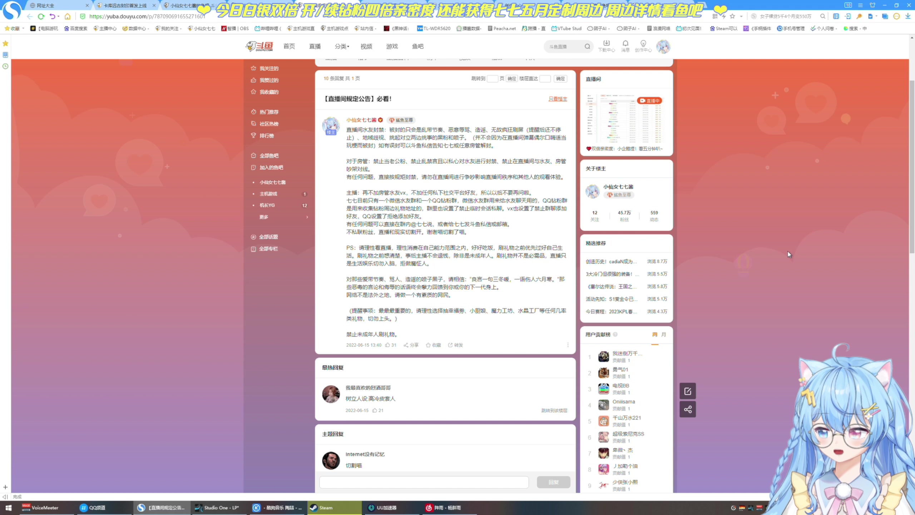Screen dimensions: 915x515
Task: Click the share icon under the post
Action: coord(406,345)
